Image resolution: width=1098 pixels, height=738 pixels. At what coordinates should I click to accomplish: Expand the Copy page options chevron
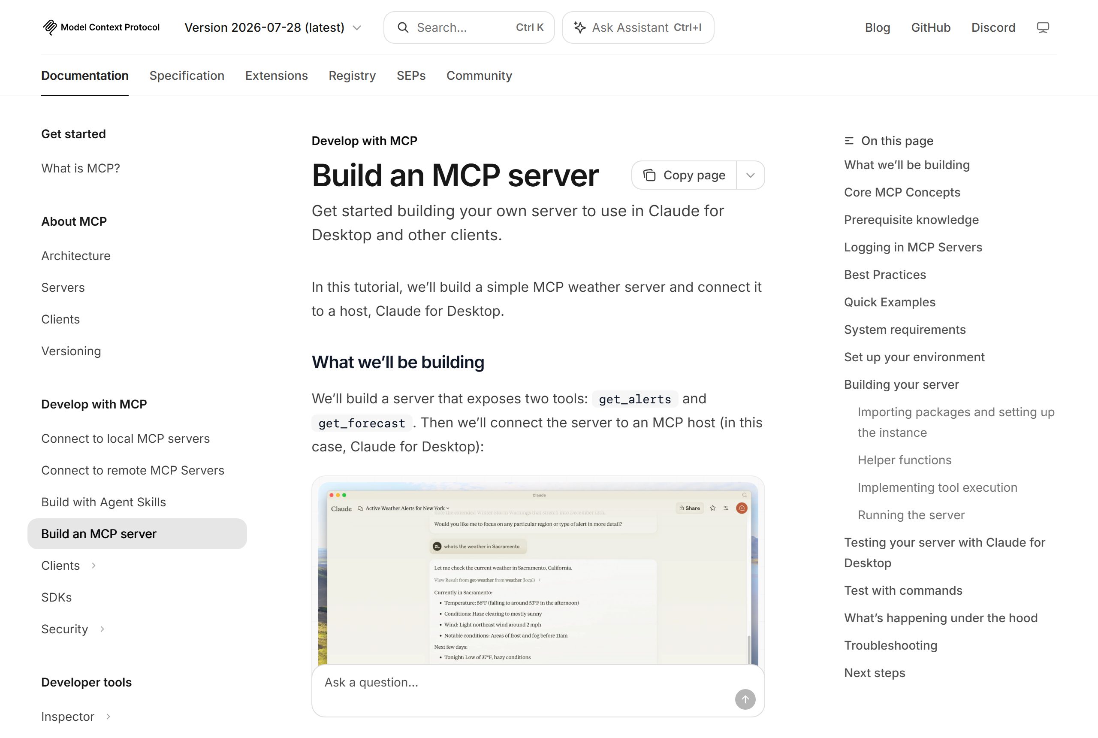click(750, 175)
